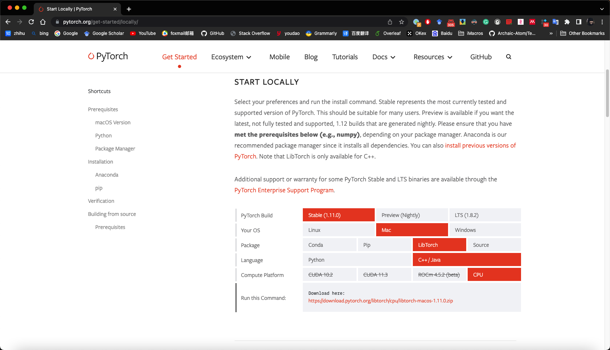Open the Blog nav item

tap(311, 57)
